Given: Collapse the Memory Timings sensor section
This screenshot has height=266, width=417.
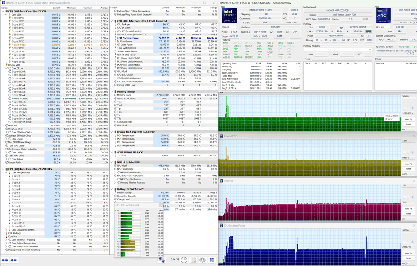Looking at the screenshot, I should pos(112,92).
